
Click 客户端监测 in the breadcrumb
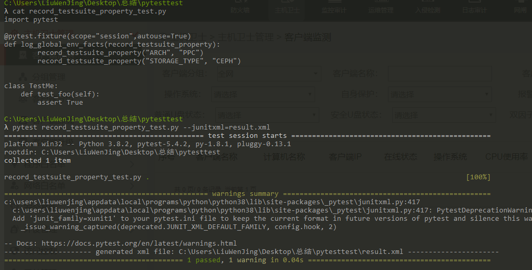[x=308, y=37]
